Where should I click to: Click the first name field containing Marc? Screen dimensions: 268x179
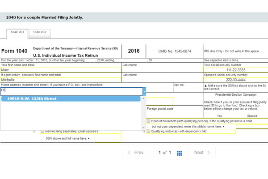click(x=61, y=70)
